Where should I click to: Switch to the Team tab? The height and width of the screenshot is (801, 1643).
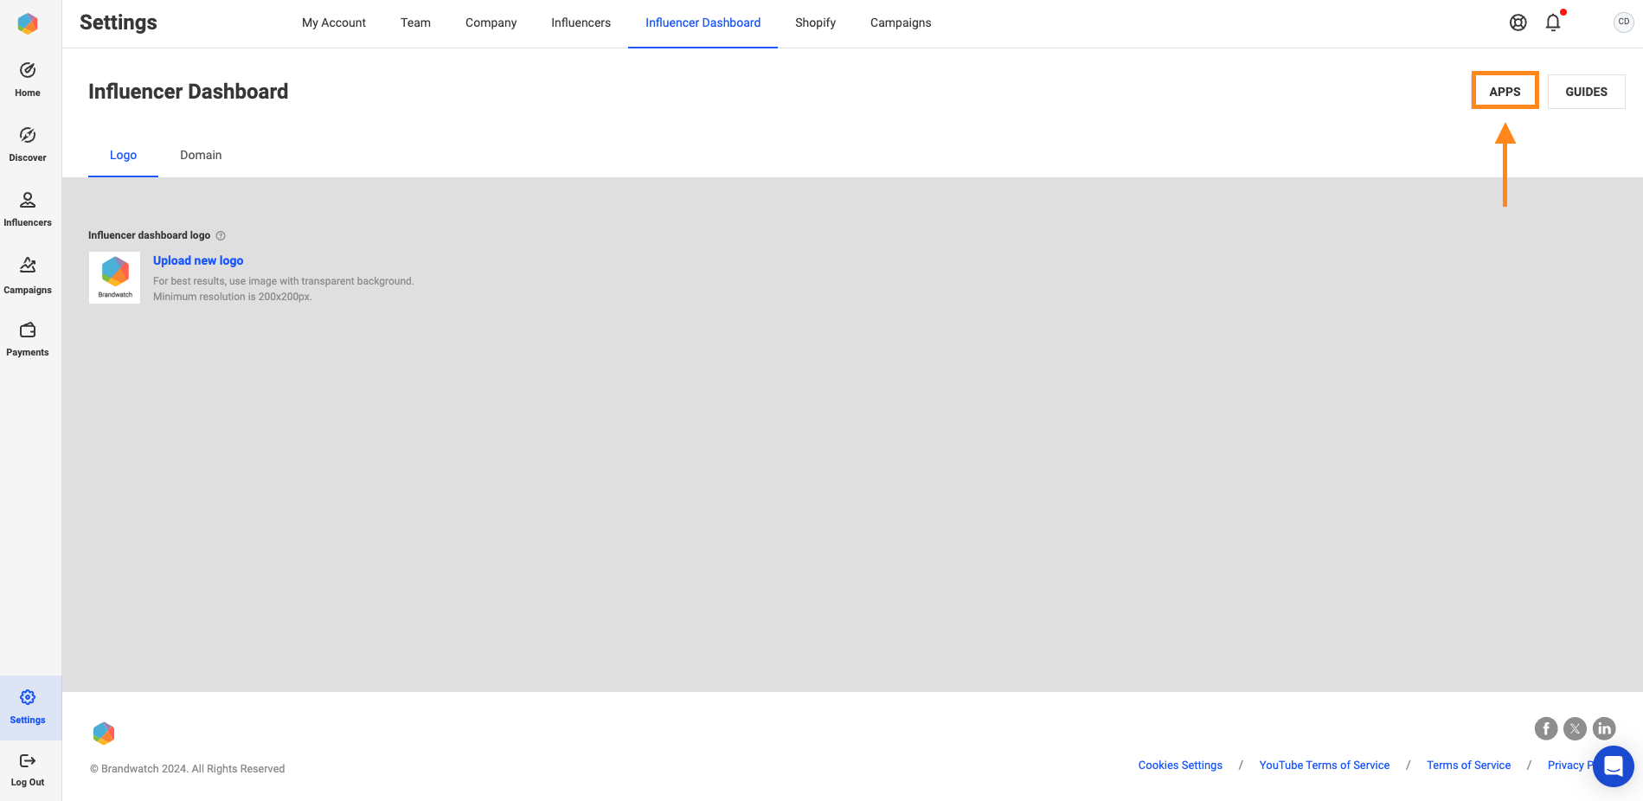tap(415, 22)
